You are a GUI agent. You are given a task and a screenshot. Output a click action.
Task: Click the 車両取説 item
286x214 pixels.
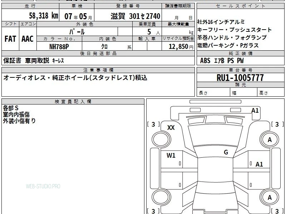tap(37, 61)
